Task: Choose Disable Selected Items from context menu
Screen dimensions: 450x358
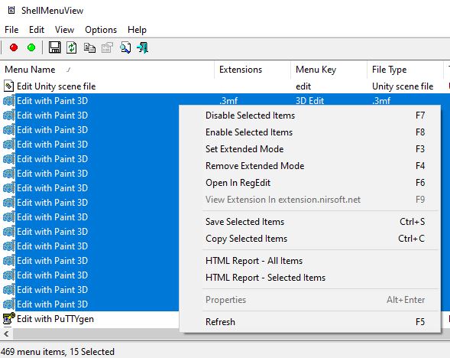Action: [310, 116]
